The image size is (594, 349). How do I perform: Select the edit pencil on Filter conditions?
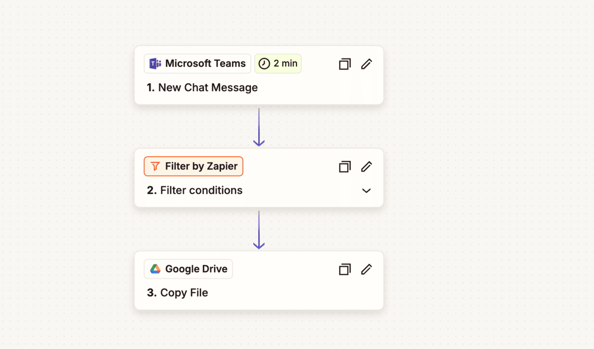366,167
